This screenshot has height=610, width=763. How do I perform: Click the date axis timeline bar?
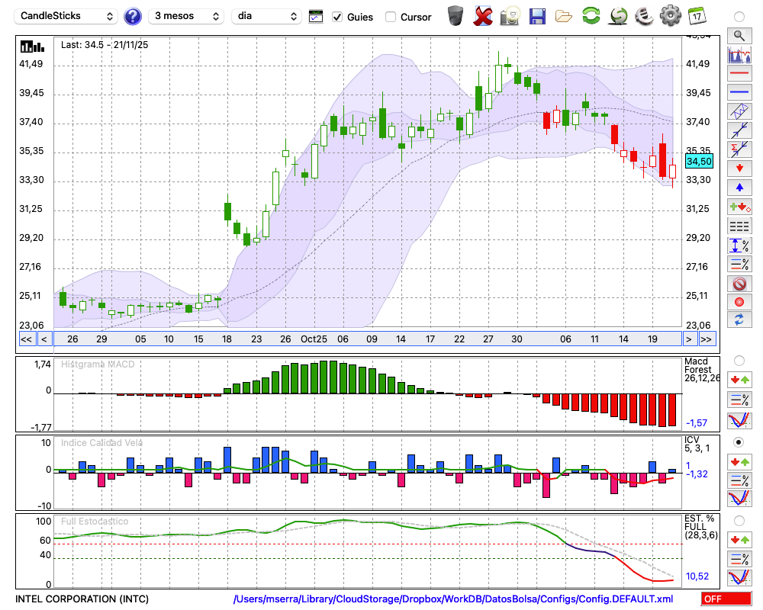[368, 339]
